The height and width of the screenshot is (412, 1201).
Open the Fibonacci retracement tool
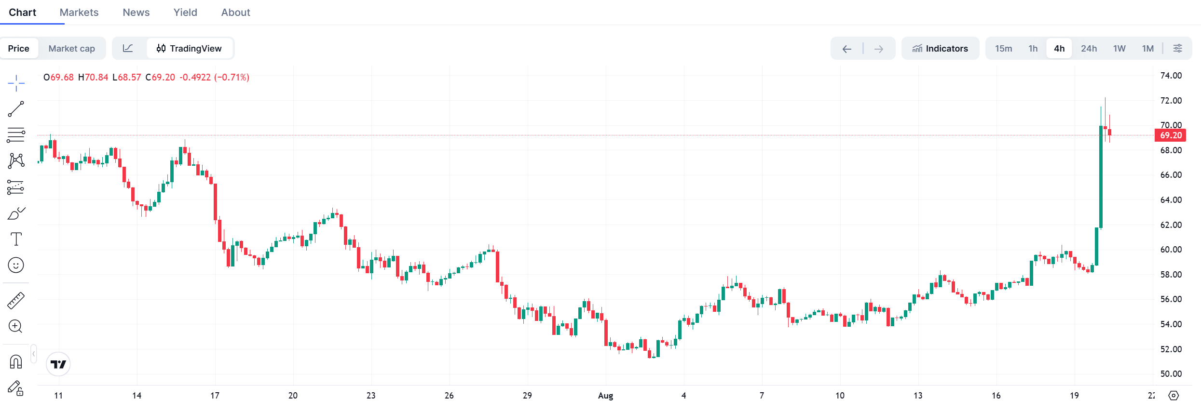point(16,135)
